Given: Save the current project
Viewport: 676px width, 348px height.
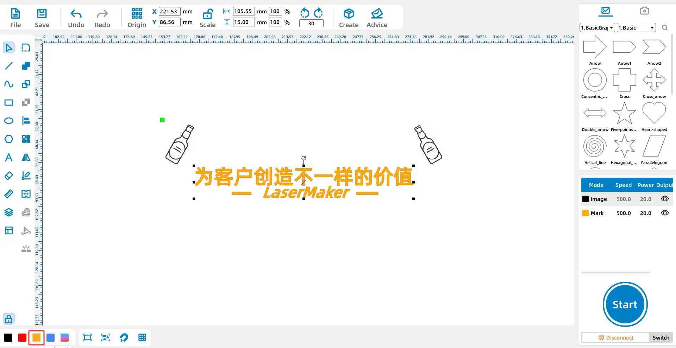Looking at the screenshot, I should [42, 18].
